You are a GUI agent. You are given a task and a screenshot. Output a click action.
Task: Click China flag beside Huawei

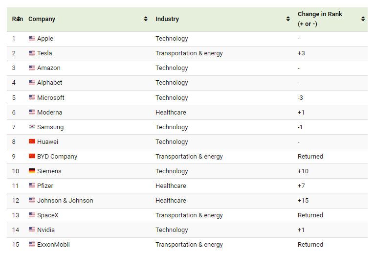click(x=32, y=142)
